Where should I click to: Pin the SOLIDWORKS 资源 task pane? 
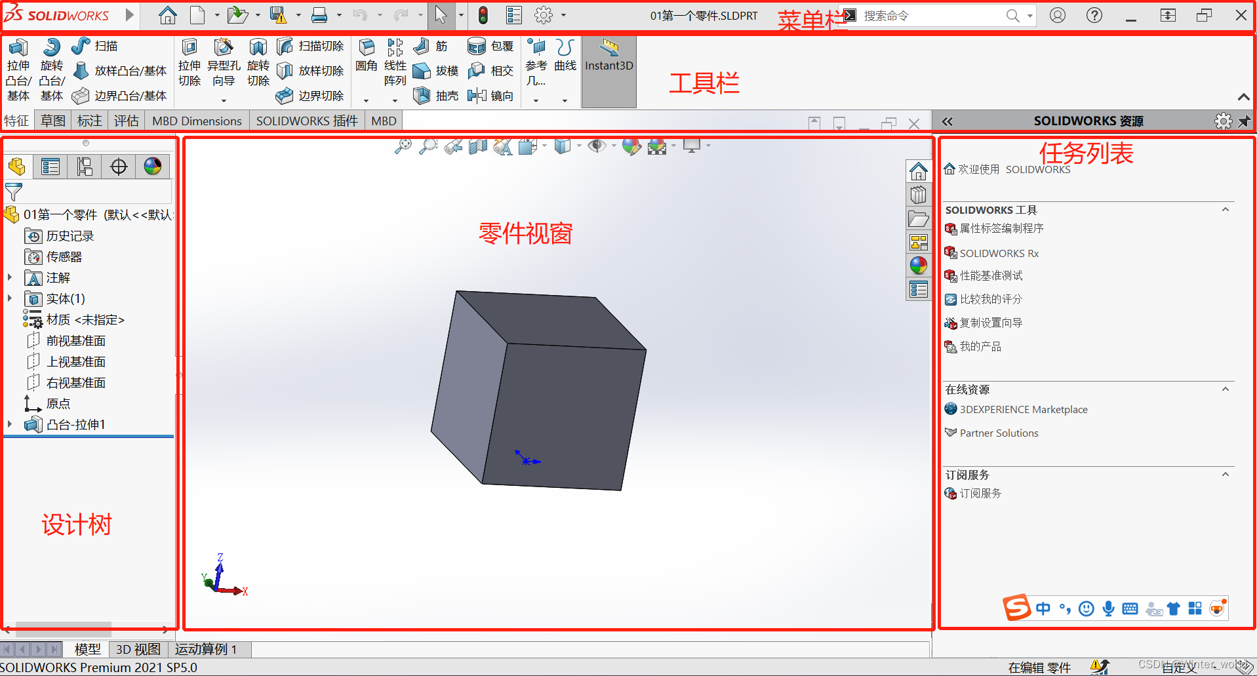pyautogui.click(x=1245, y=121)
